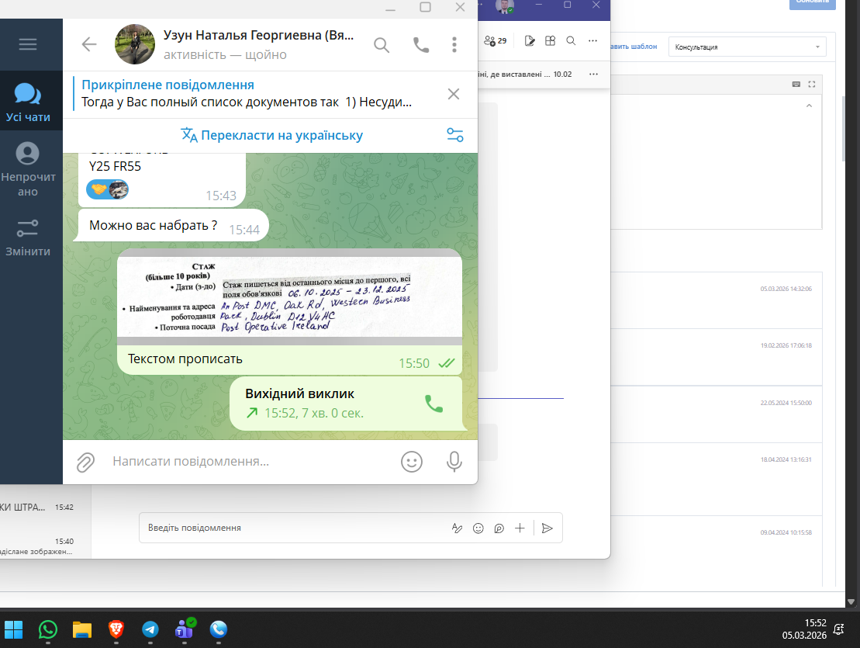The width and height of the screenshot is (860, 648).
Task: Open three-dot chat options menu
Action: point(454,45)
